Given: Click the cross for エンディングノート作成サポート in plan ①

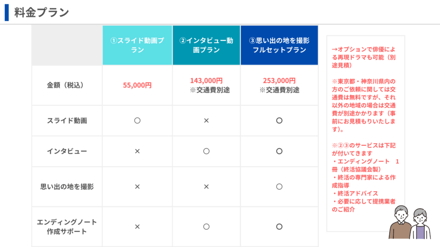Looking at the screenshot, I should pyautogui.click(x=137, y=226).
